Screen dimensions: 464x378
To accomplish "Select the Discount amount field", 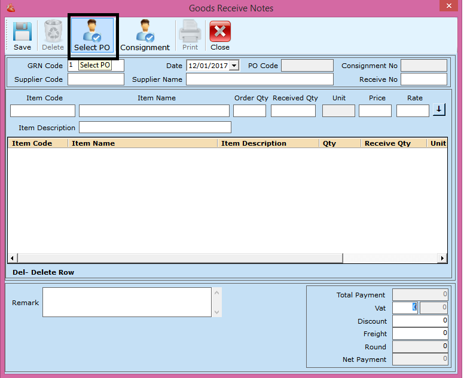I will point(420,321).
